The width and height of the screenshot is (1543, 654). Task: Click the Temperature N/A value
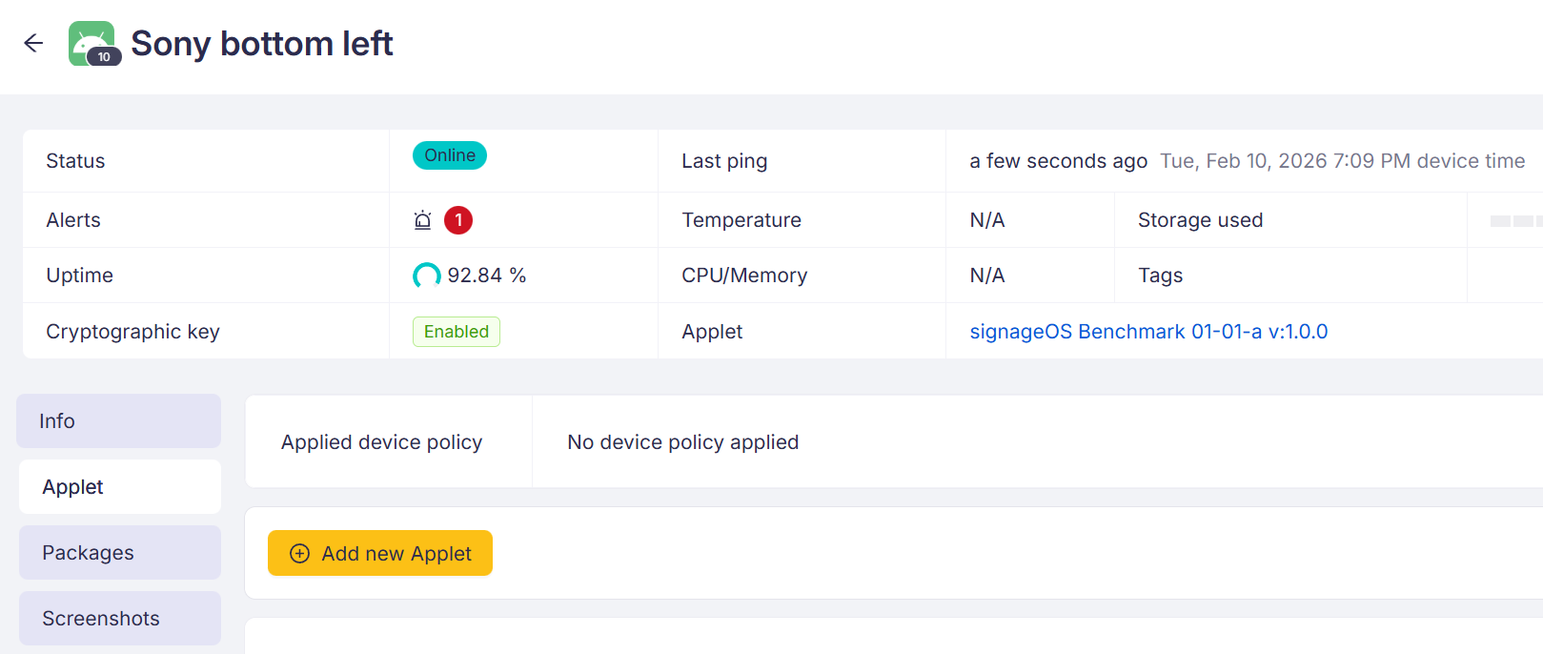click(x=986, y=220)
